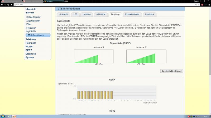
Task: Switch to the second browser tab
Action: click(x=32, y=1)
